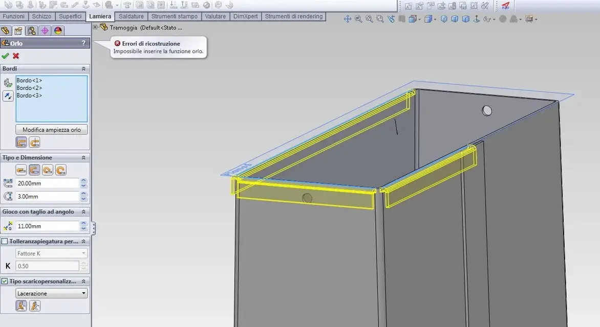Viewport: 600px width, 327px height.
Task: Uncheck Tipo scarico personalizzato checkbox
Action: tap(5, 281)
